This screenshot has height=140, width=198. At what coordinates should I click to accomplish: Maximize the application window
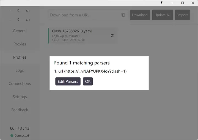click(x=182, y=3)
